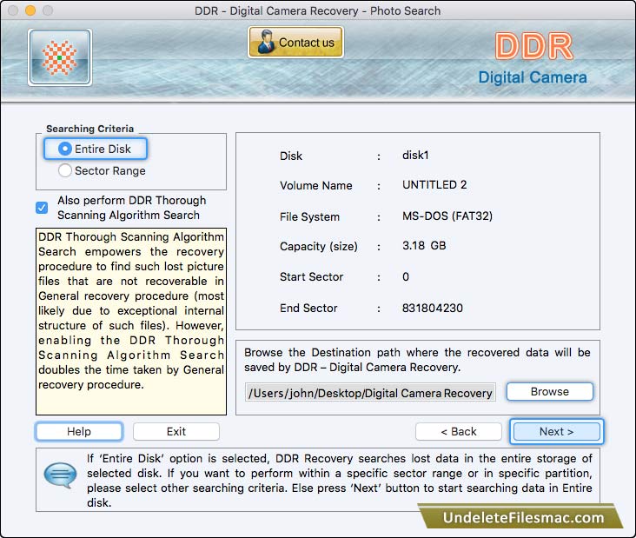Click the End Sector label

pos(308,308)
